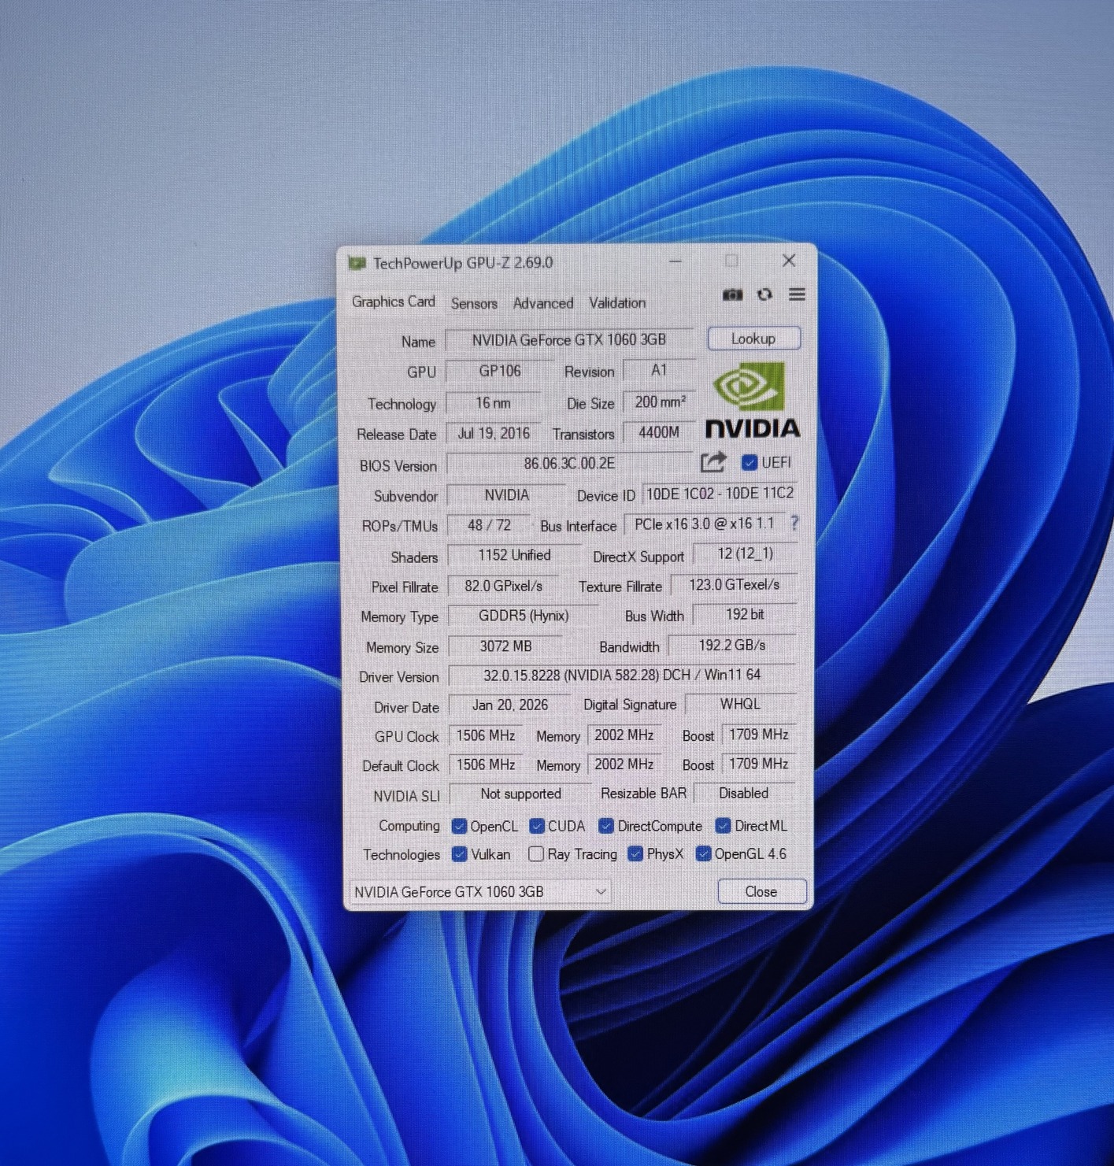This screenshot has width=1114, height=1166.
Task: Open the GPU selection dropdown
Action: click(480, 891)
